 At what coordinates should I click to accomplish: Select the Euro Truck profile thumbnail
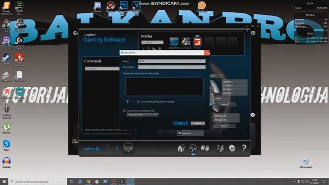(186, 42)
